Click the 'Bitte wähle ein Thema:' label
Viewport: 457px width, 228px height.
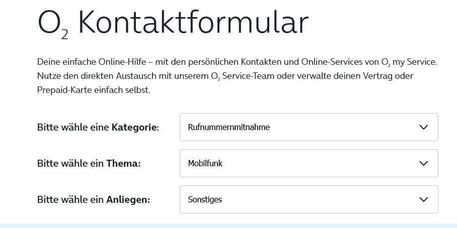click(x=89, y=163)
